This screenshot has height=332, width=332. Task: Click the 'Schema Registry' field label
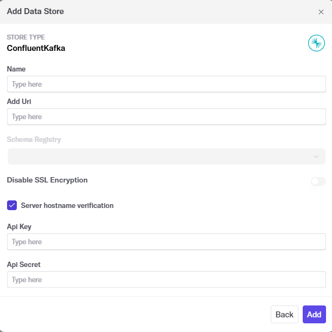(34, 139)
